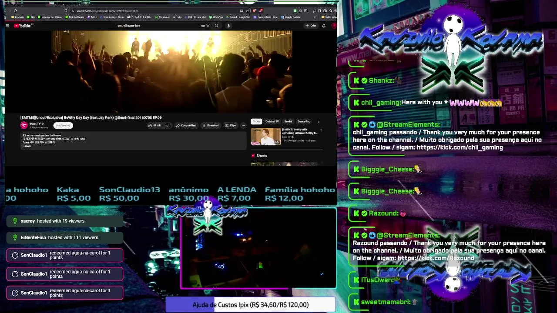Image resolution: width=557 pixels, height=313 pixels.
Task: Click the webcam feed panel
Action: coord(258,248)
